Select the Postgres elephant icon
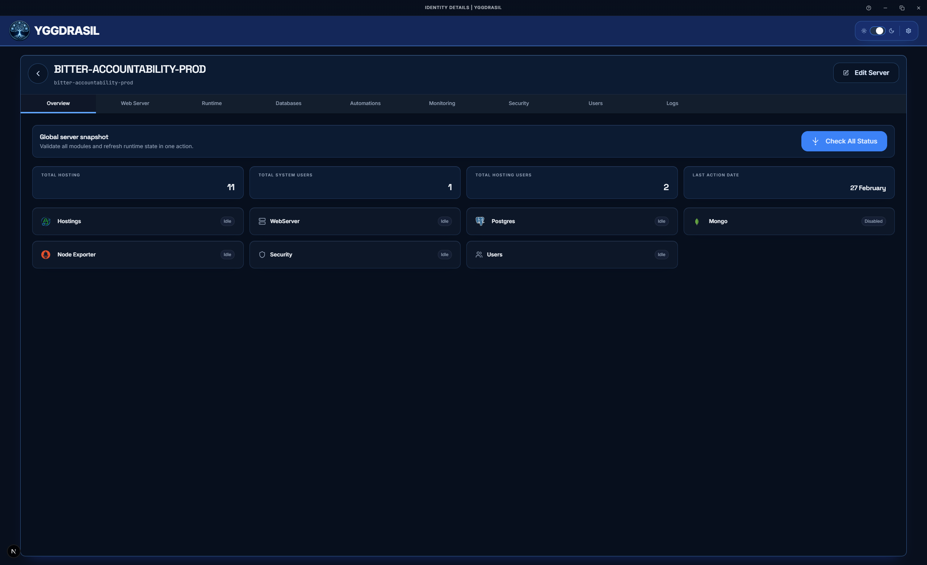Screen dimensions: 927x565 pyautogui.click(x=480, y=221)
